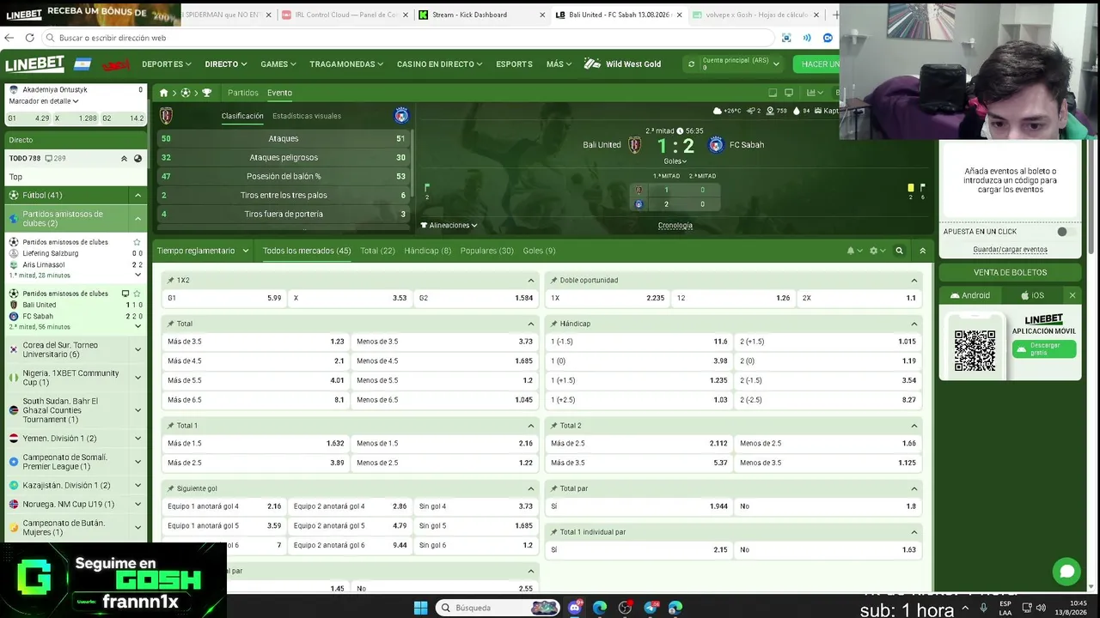Click the Windows taskbar search box
This screenshot has width=1100, height=618.
[498, 608]
